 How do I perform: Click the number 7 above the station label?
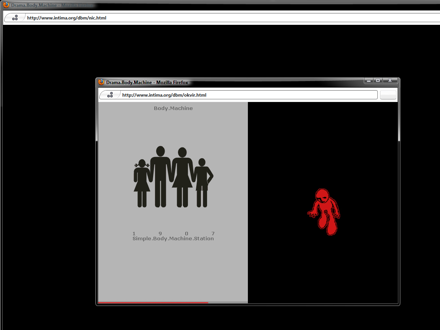click(213, 233)
